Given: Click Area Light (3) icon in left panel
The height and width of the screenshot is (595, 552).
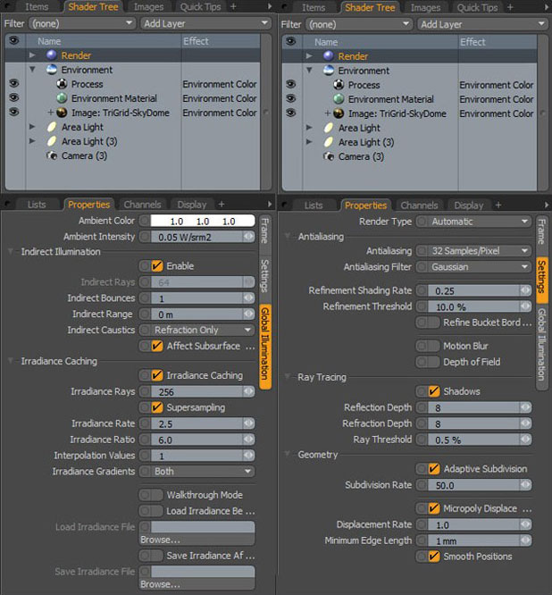Looking at the screenshot, I should [52, 141].
